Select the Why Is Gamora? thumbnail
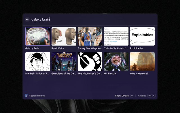This screenshot has width=180, height=113. point(142,62)
